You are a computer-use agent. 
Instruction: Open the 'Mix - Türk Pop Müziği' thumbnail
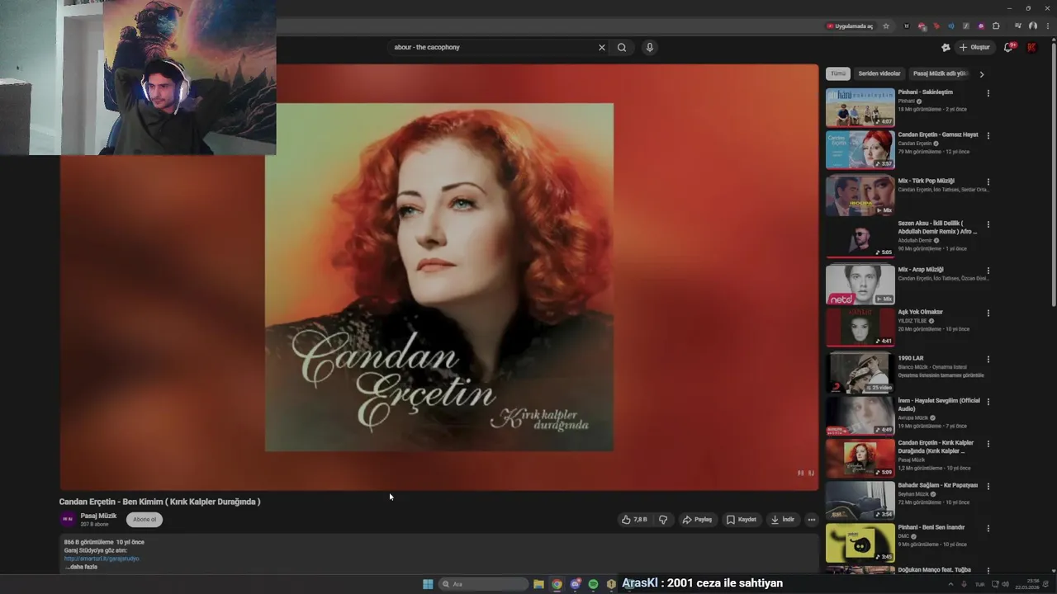point(860,196)
